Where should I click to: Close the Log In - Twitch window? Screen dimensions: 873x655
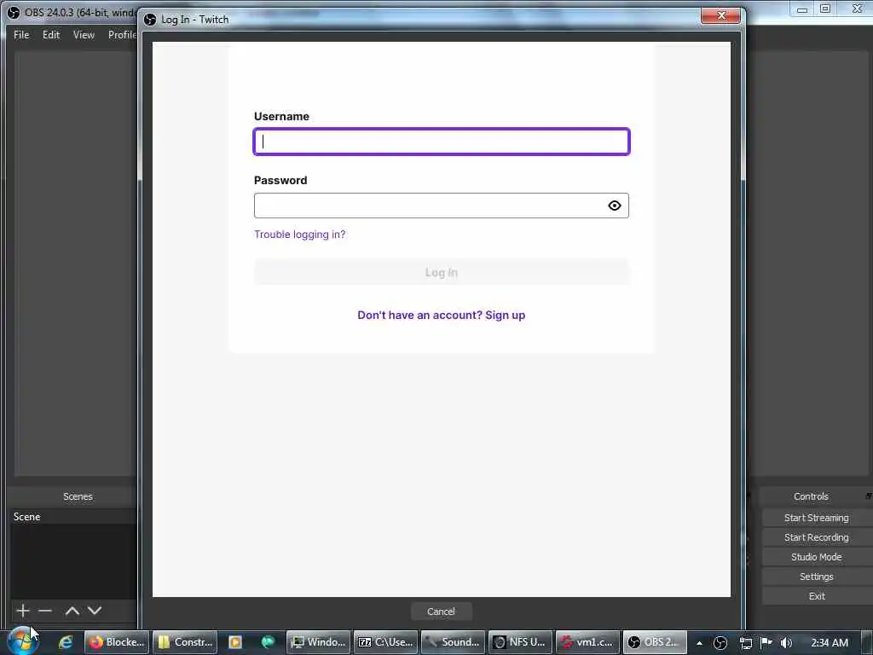721,15
